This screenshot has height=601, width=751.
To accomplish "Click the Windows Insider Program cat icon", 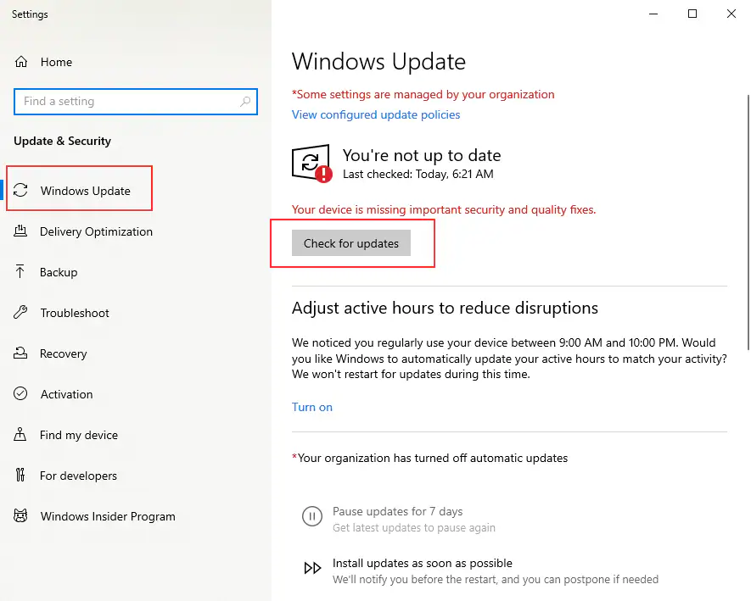I will click(x=20, y=516).
